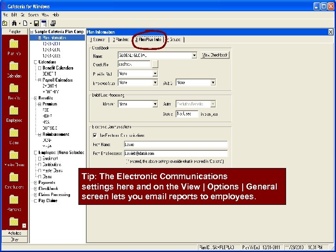Screen dimensions: 336x252
Task: Click the View Checkbook button
Action: click(x=215, y=55)
